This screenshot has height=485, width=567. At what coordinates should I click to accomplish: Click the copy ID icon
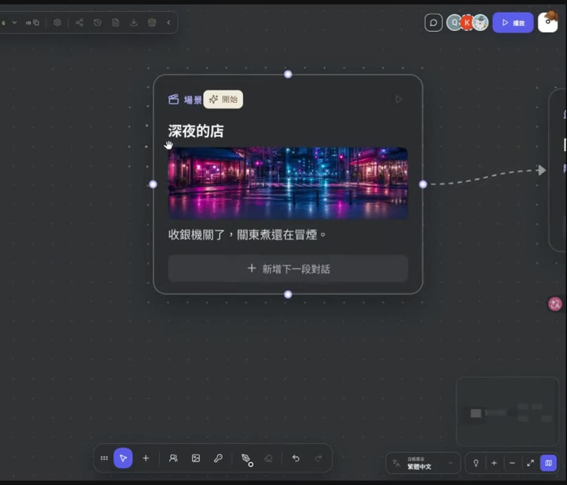point(33,23)
